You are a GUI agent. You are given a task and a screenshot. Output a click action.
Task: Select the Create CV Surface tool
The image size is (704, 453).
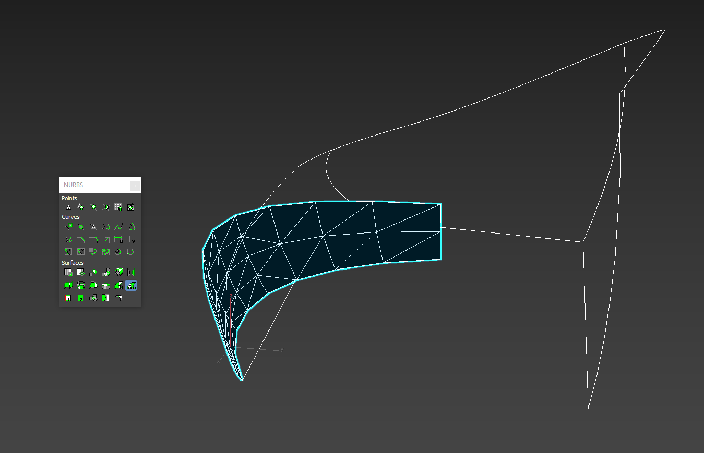[68, 272]
